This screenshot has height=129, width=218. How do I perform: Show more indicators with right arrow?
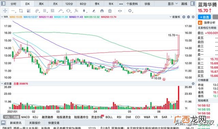pyautogui.click(x=171, y=117)
